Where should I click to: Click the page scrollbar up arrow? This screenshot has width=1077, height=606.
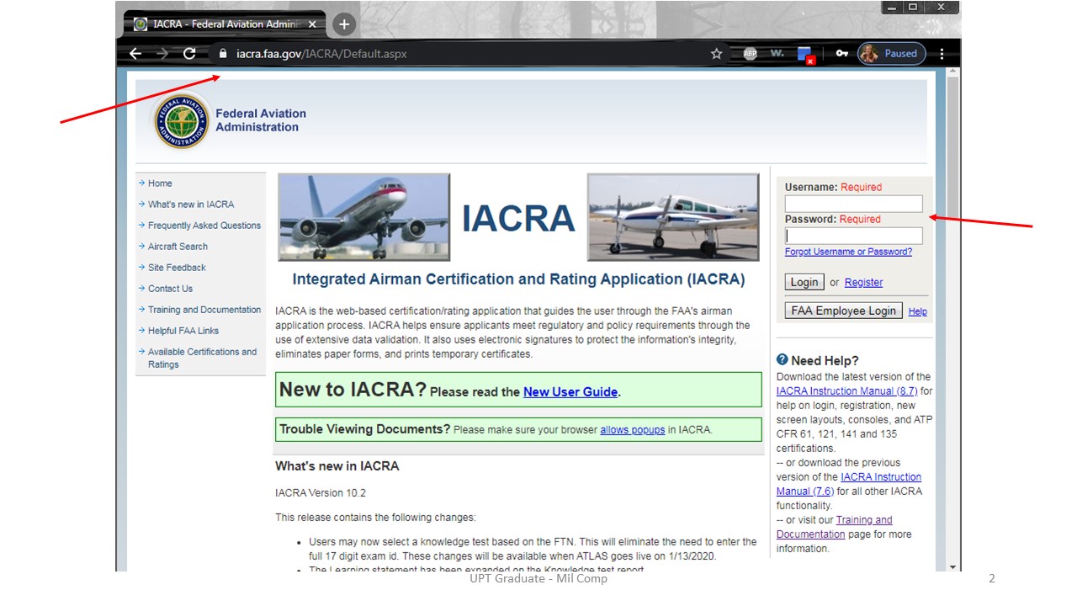952,73
